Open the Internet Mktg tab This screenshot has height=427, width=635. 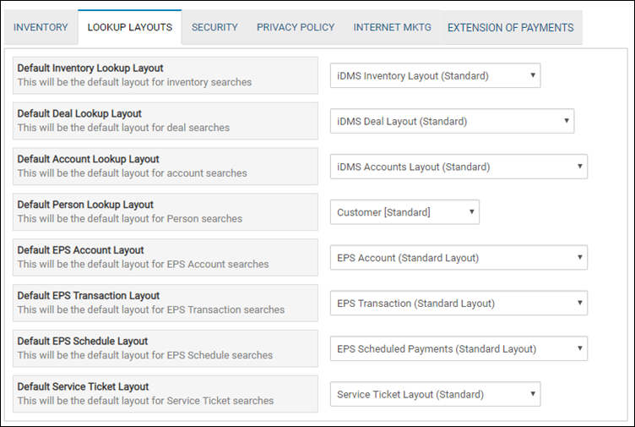[x=392, y=27]
